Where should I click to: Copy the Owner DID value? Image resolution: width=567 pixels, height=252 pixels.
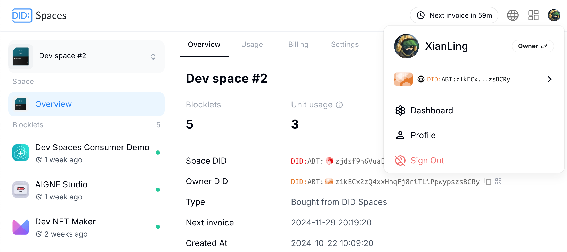(488, 181)
